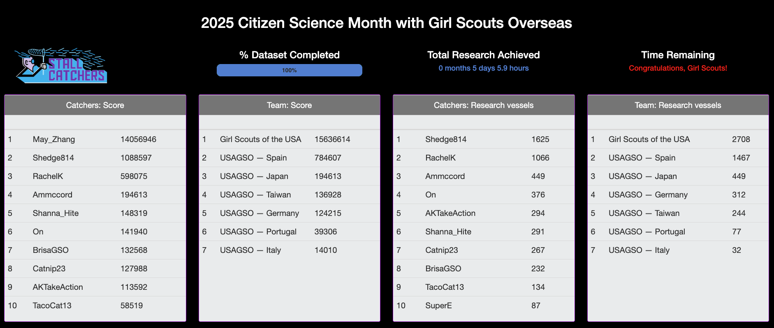Image resolution: width=774 pixels, height=328 pixels.
Task: Select USAGSO — Spain in Team: Research vessels
Action: (642, 158)
